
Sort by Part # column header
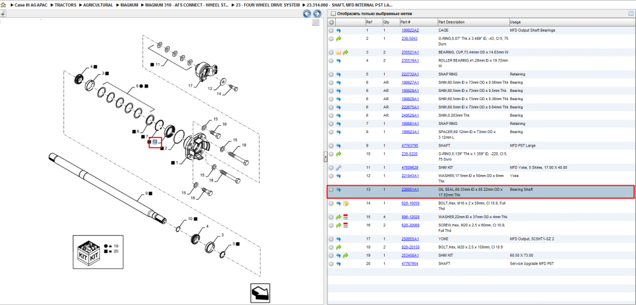click(x=418, y=22)
